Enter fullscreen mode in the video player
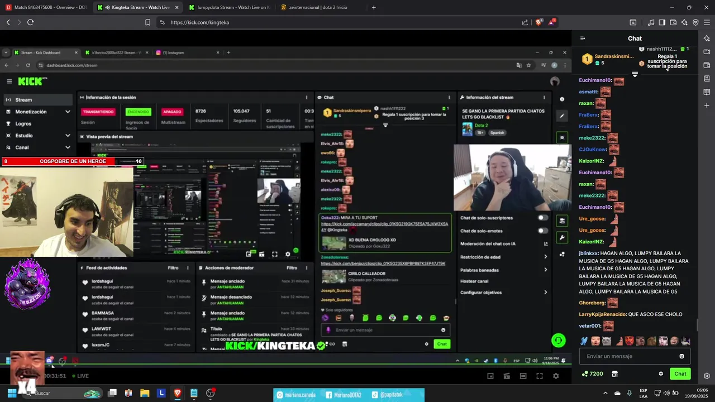 [x=539, y=376]
